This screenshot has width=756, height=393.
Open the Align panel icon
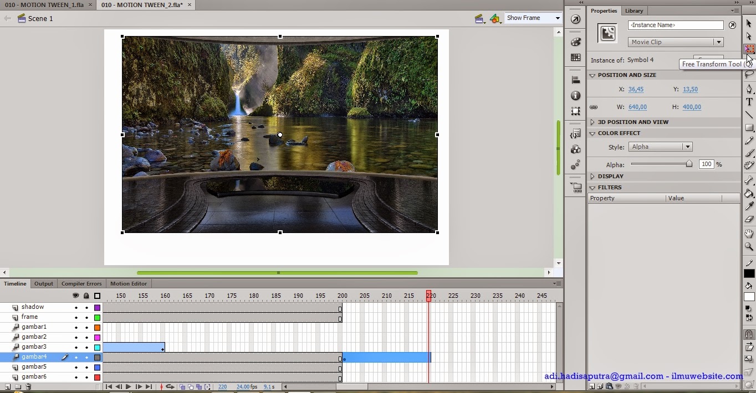click(x=575, y=81)
